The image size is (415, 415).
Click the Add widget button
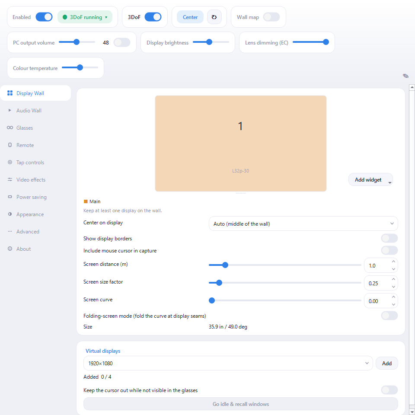[370, 180]
